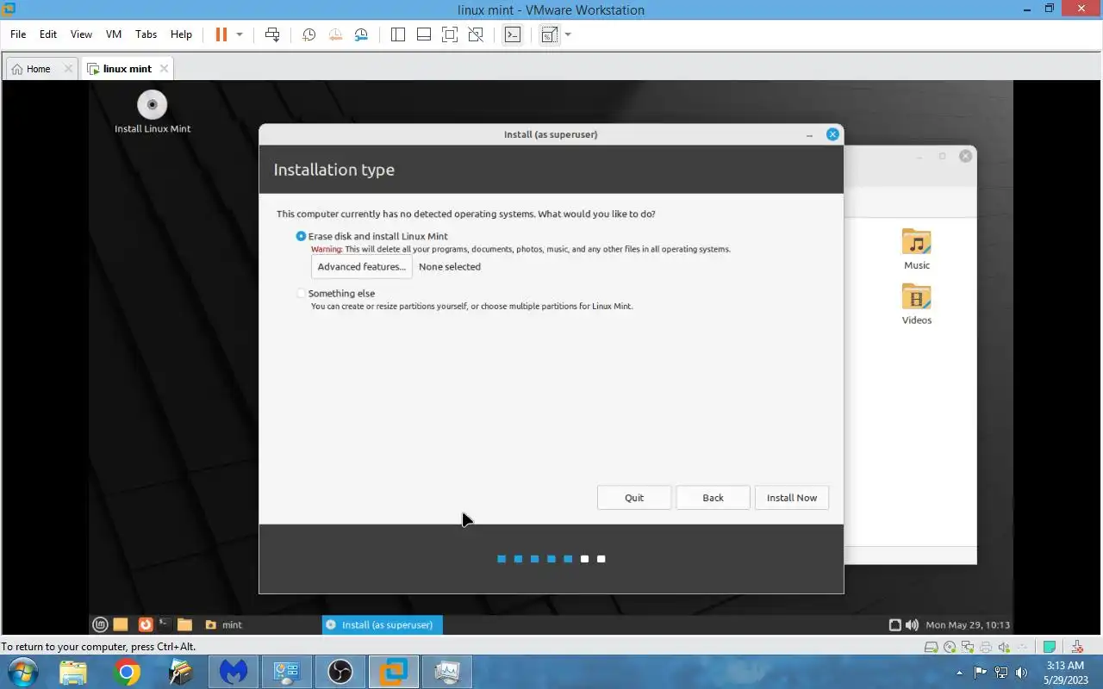The image size is (1103, 689).
Task: Open the Linux Mint start menu
Action: (x=101, y=624)
